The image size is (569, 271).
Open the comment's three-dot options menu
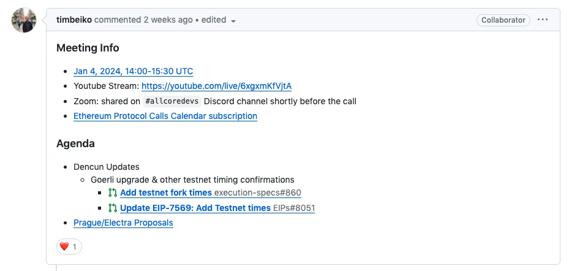(x=543, y=20)
